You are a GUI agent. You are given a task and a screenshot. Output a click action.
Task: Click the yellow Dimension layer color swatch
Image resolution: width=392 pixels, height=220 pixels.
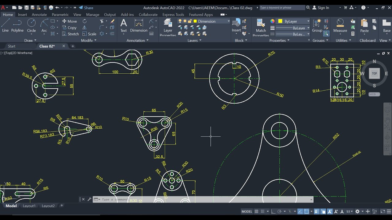[x=195, y=21]
